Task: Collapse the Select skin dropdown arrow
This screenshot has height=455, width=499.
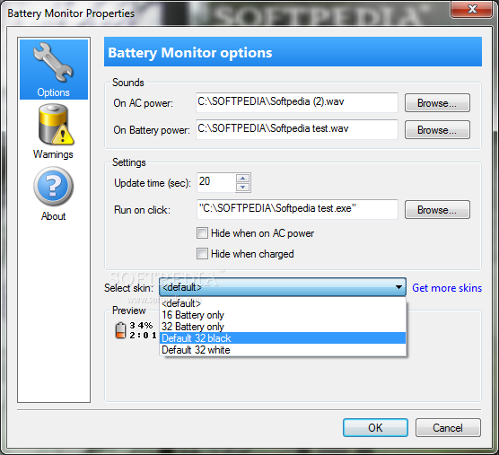Action: (398, 287)
